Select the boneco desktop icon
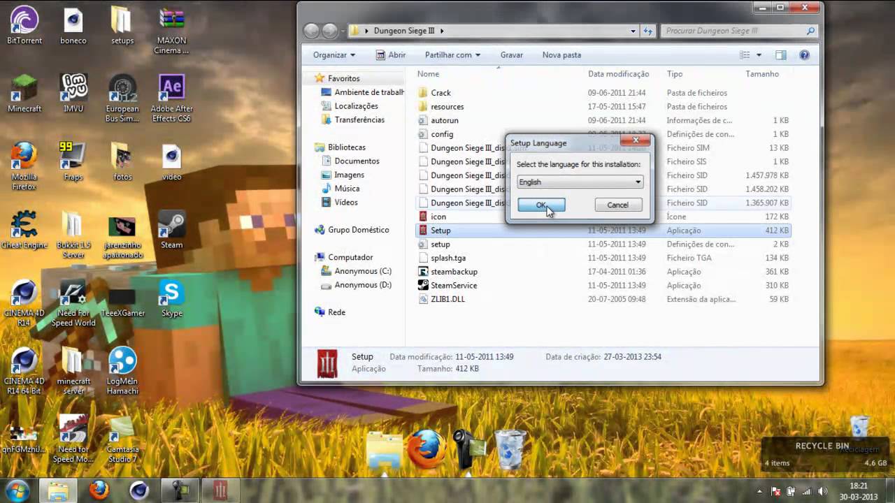The height and width of the screenshot is (503, 895). pos(73,24)
